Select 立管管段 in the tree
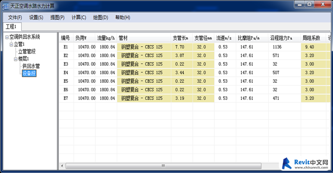The height and width of the screenshot is (173, 333). [x=27, y=51]
